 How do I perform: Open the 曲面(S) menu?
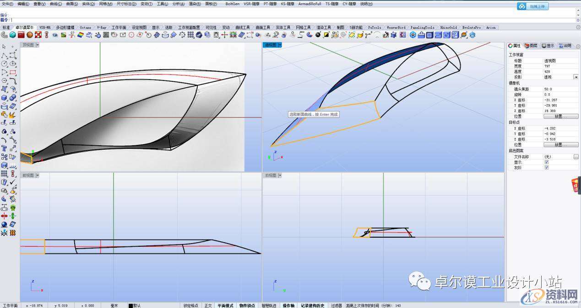[x=72, y=4]
